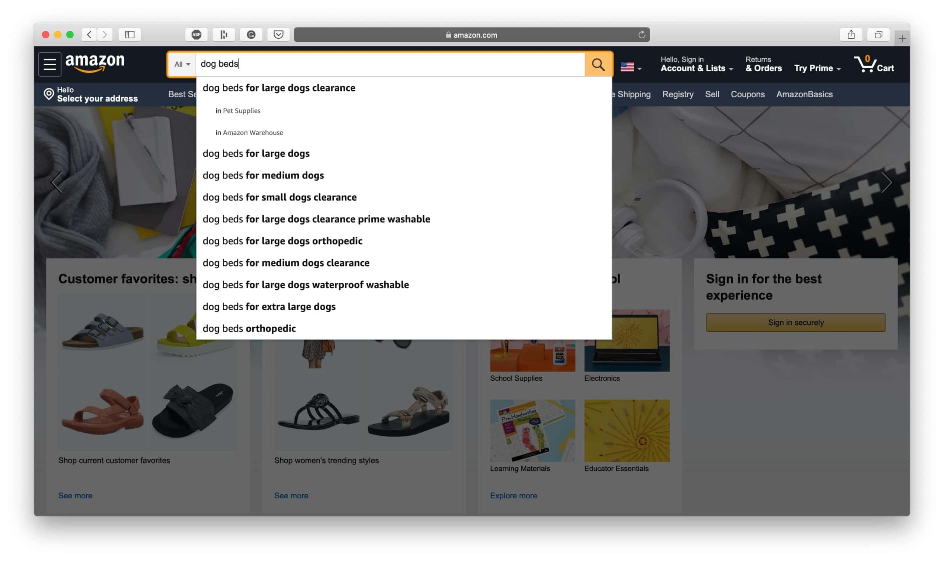
Task: Click the Sign in securely button
Action: [795, 322]
